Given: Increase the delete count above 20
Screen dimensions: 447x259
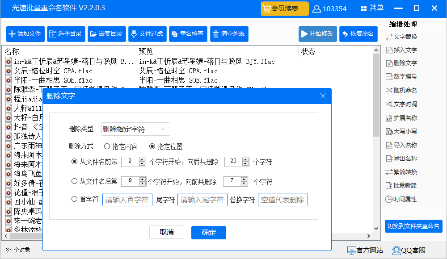Looking at the screenshot, I should [x=245, y=159].
